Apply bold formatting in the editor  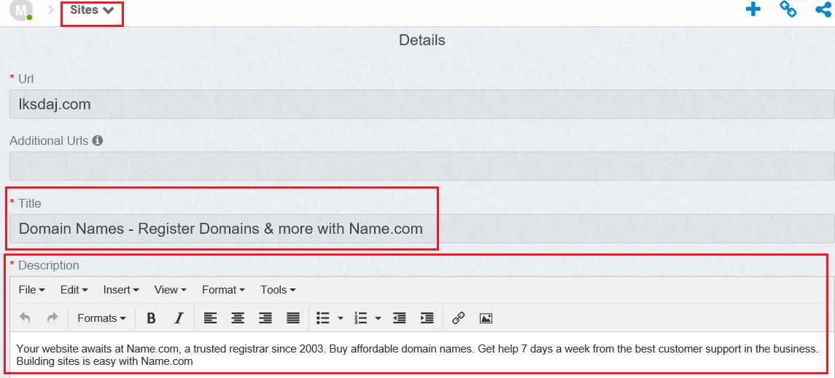151,318
